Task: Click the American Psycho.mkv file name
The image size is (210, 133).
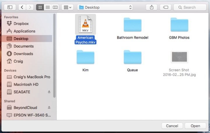Action: (x=85, y=40)
